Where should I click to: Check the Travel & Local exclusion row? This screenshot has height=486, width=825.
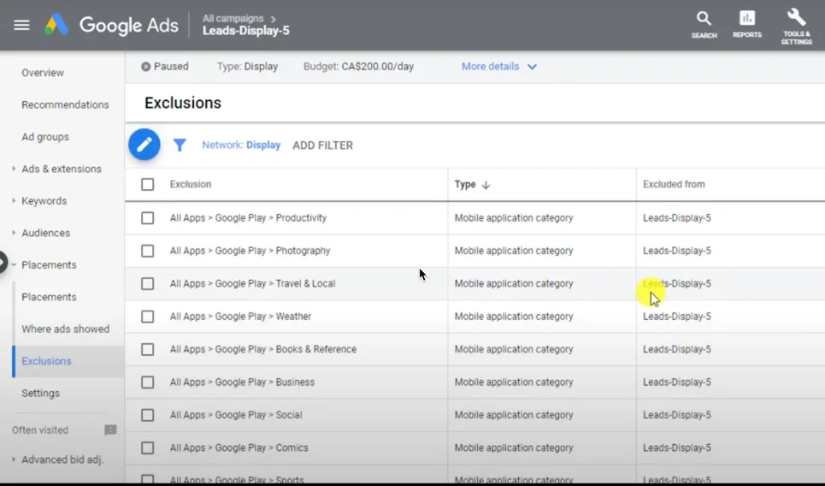click(147, 284)
